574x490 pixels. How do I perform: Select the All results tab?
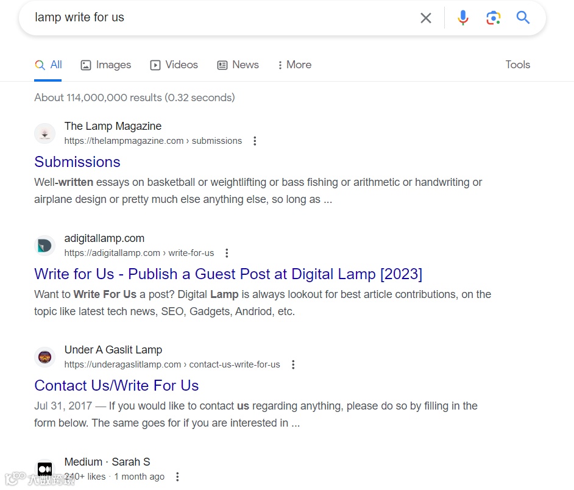click(48, 65)
